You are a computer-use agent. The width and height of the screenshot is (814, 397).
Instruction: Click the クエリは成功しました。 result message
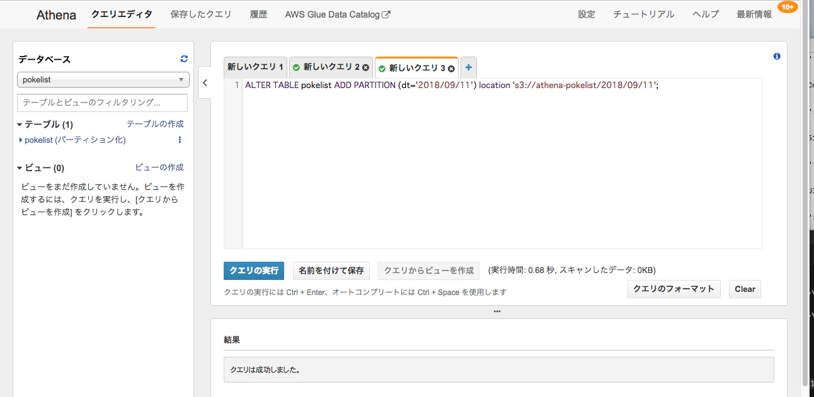click(x=264, y=370)
